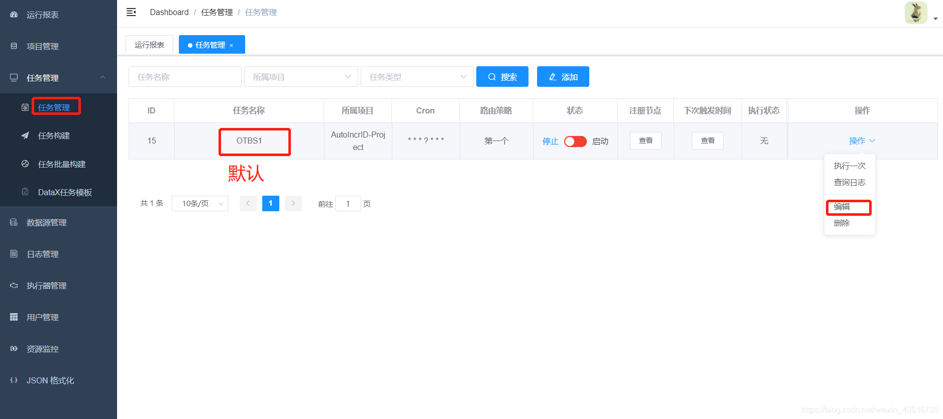
Task: Click the OTBS1 task name cell
Action: [x=249, y=141]
